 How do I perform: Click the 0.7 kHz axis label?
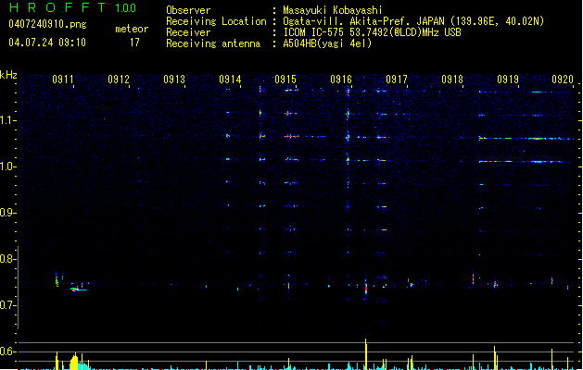tap(7, 305)
